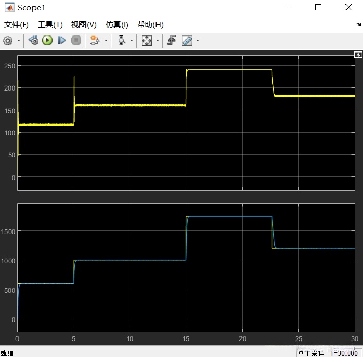This screenshot has height=357, width=363.
Task: Expand the configuration properties dropdown arrow
Action: pos(19,41)
